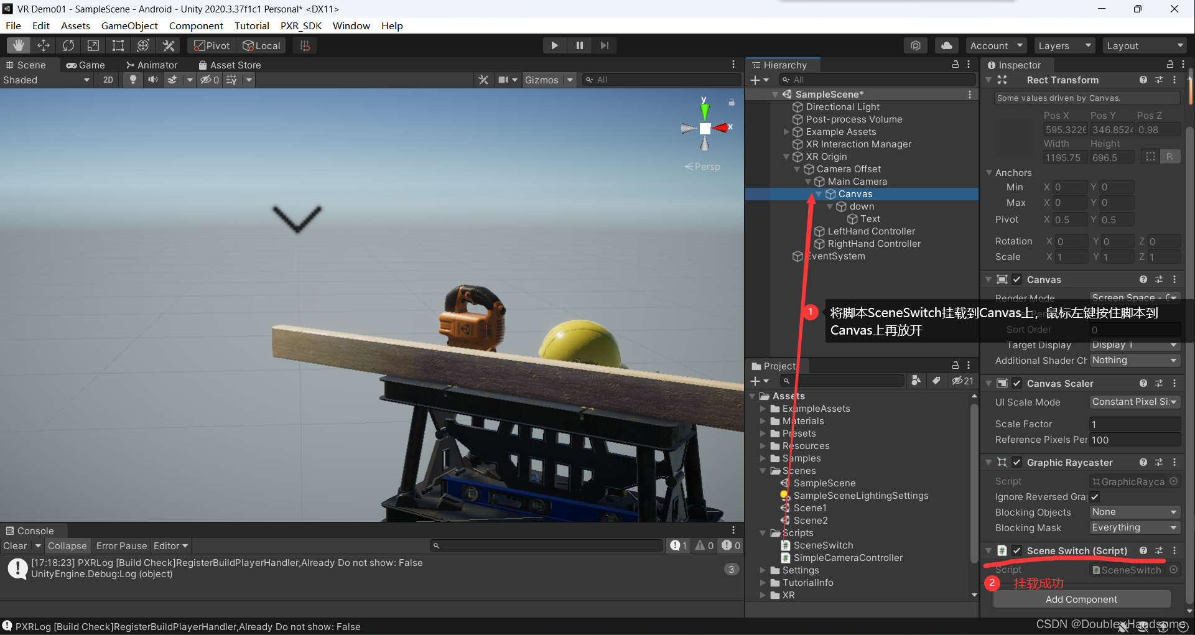Select the Move tool
1195x635 pixels.
[x=44, y=45]
